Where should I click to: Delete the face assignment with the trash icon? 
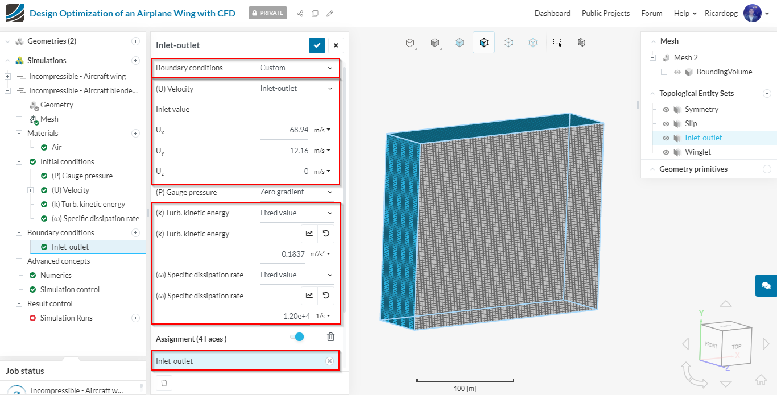coord(330,337)
